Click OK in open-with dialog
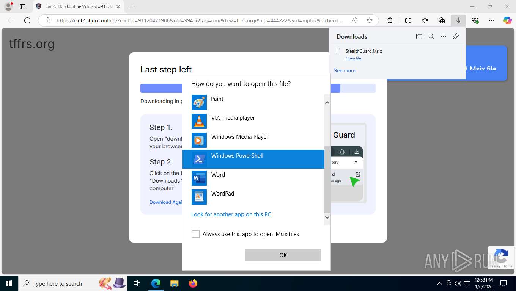This screenshot has height=291, width=516. click(283, 255)
